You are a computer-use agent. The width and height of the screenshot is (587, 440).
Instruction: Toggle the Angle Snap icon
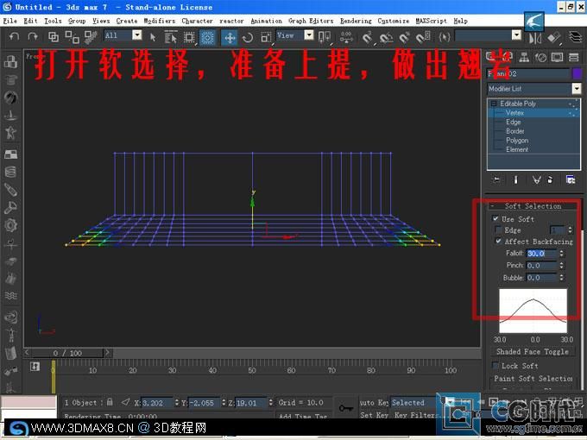click(386, 37)
